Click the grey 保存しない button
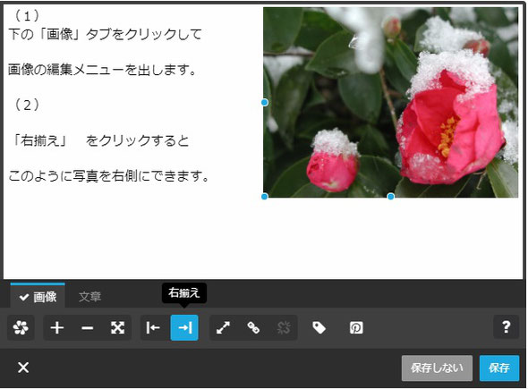 437,368
